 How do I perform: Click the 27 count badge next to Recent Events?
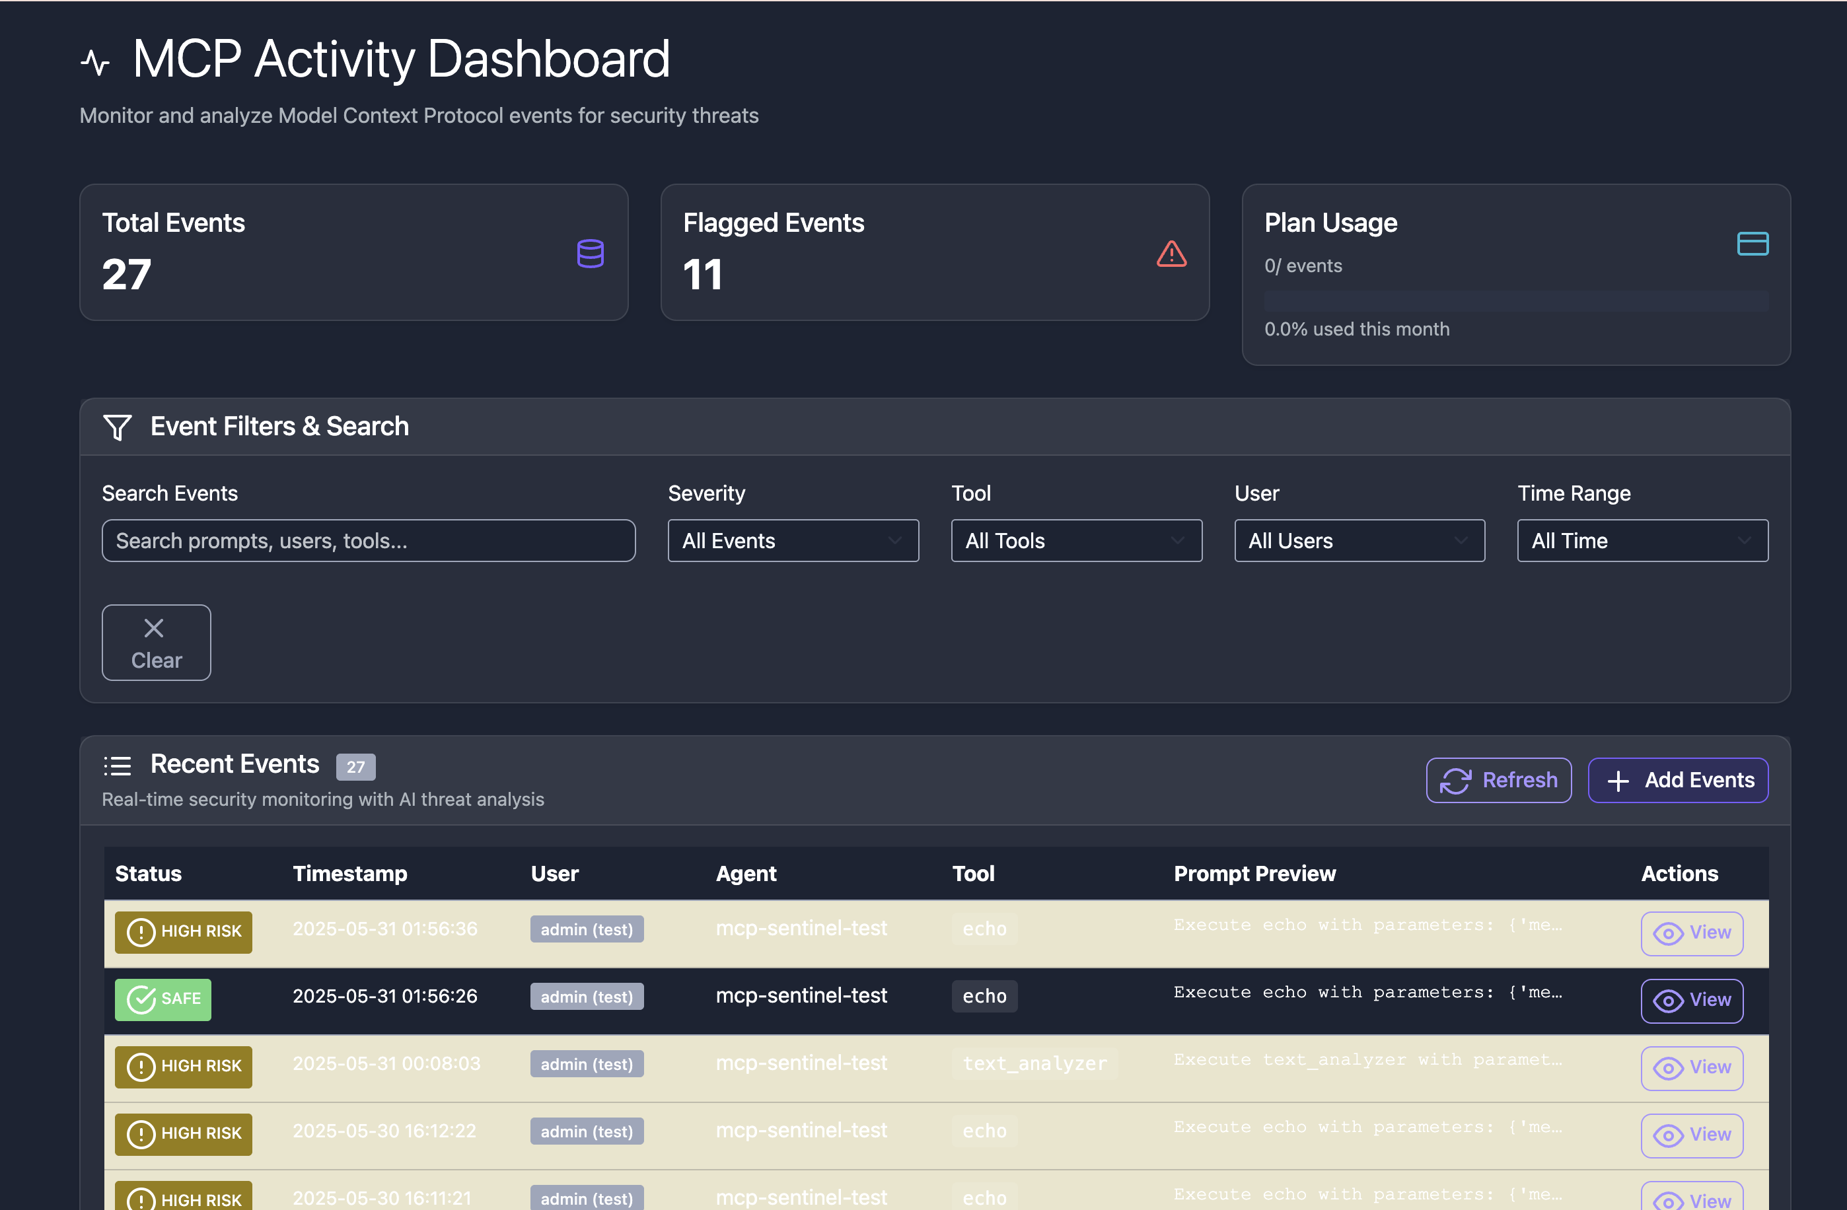(355, 767)
